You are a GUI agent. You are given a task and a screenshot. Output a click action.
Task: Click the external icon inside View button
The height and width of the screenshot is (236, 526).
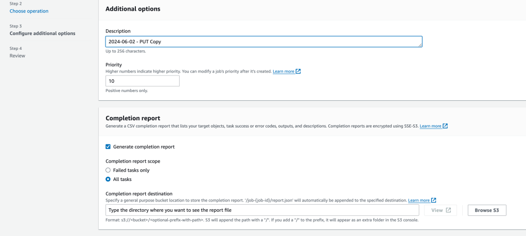448,210
